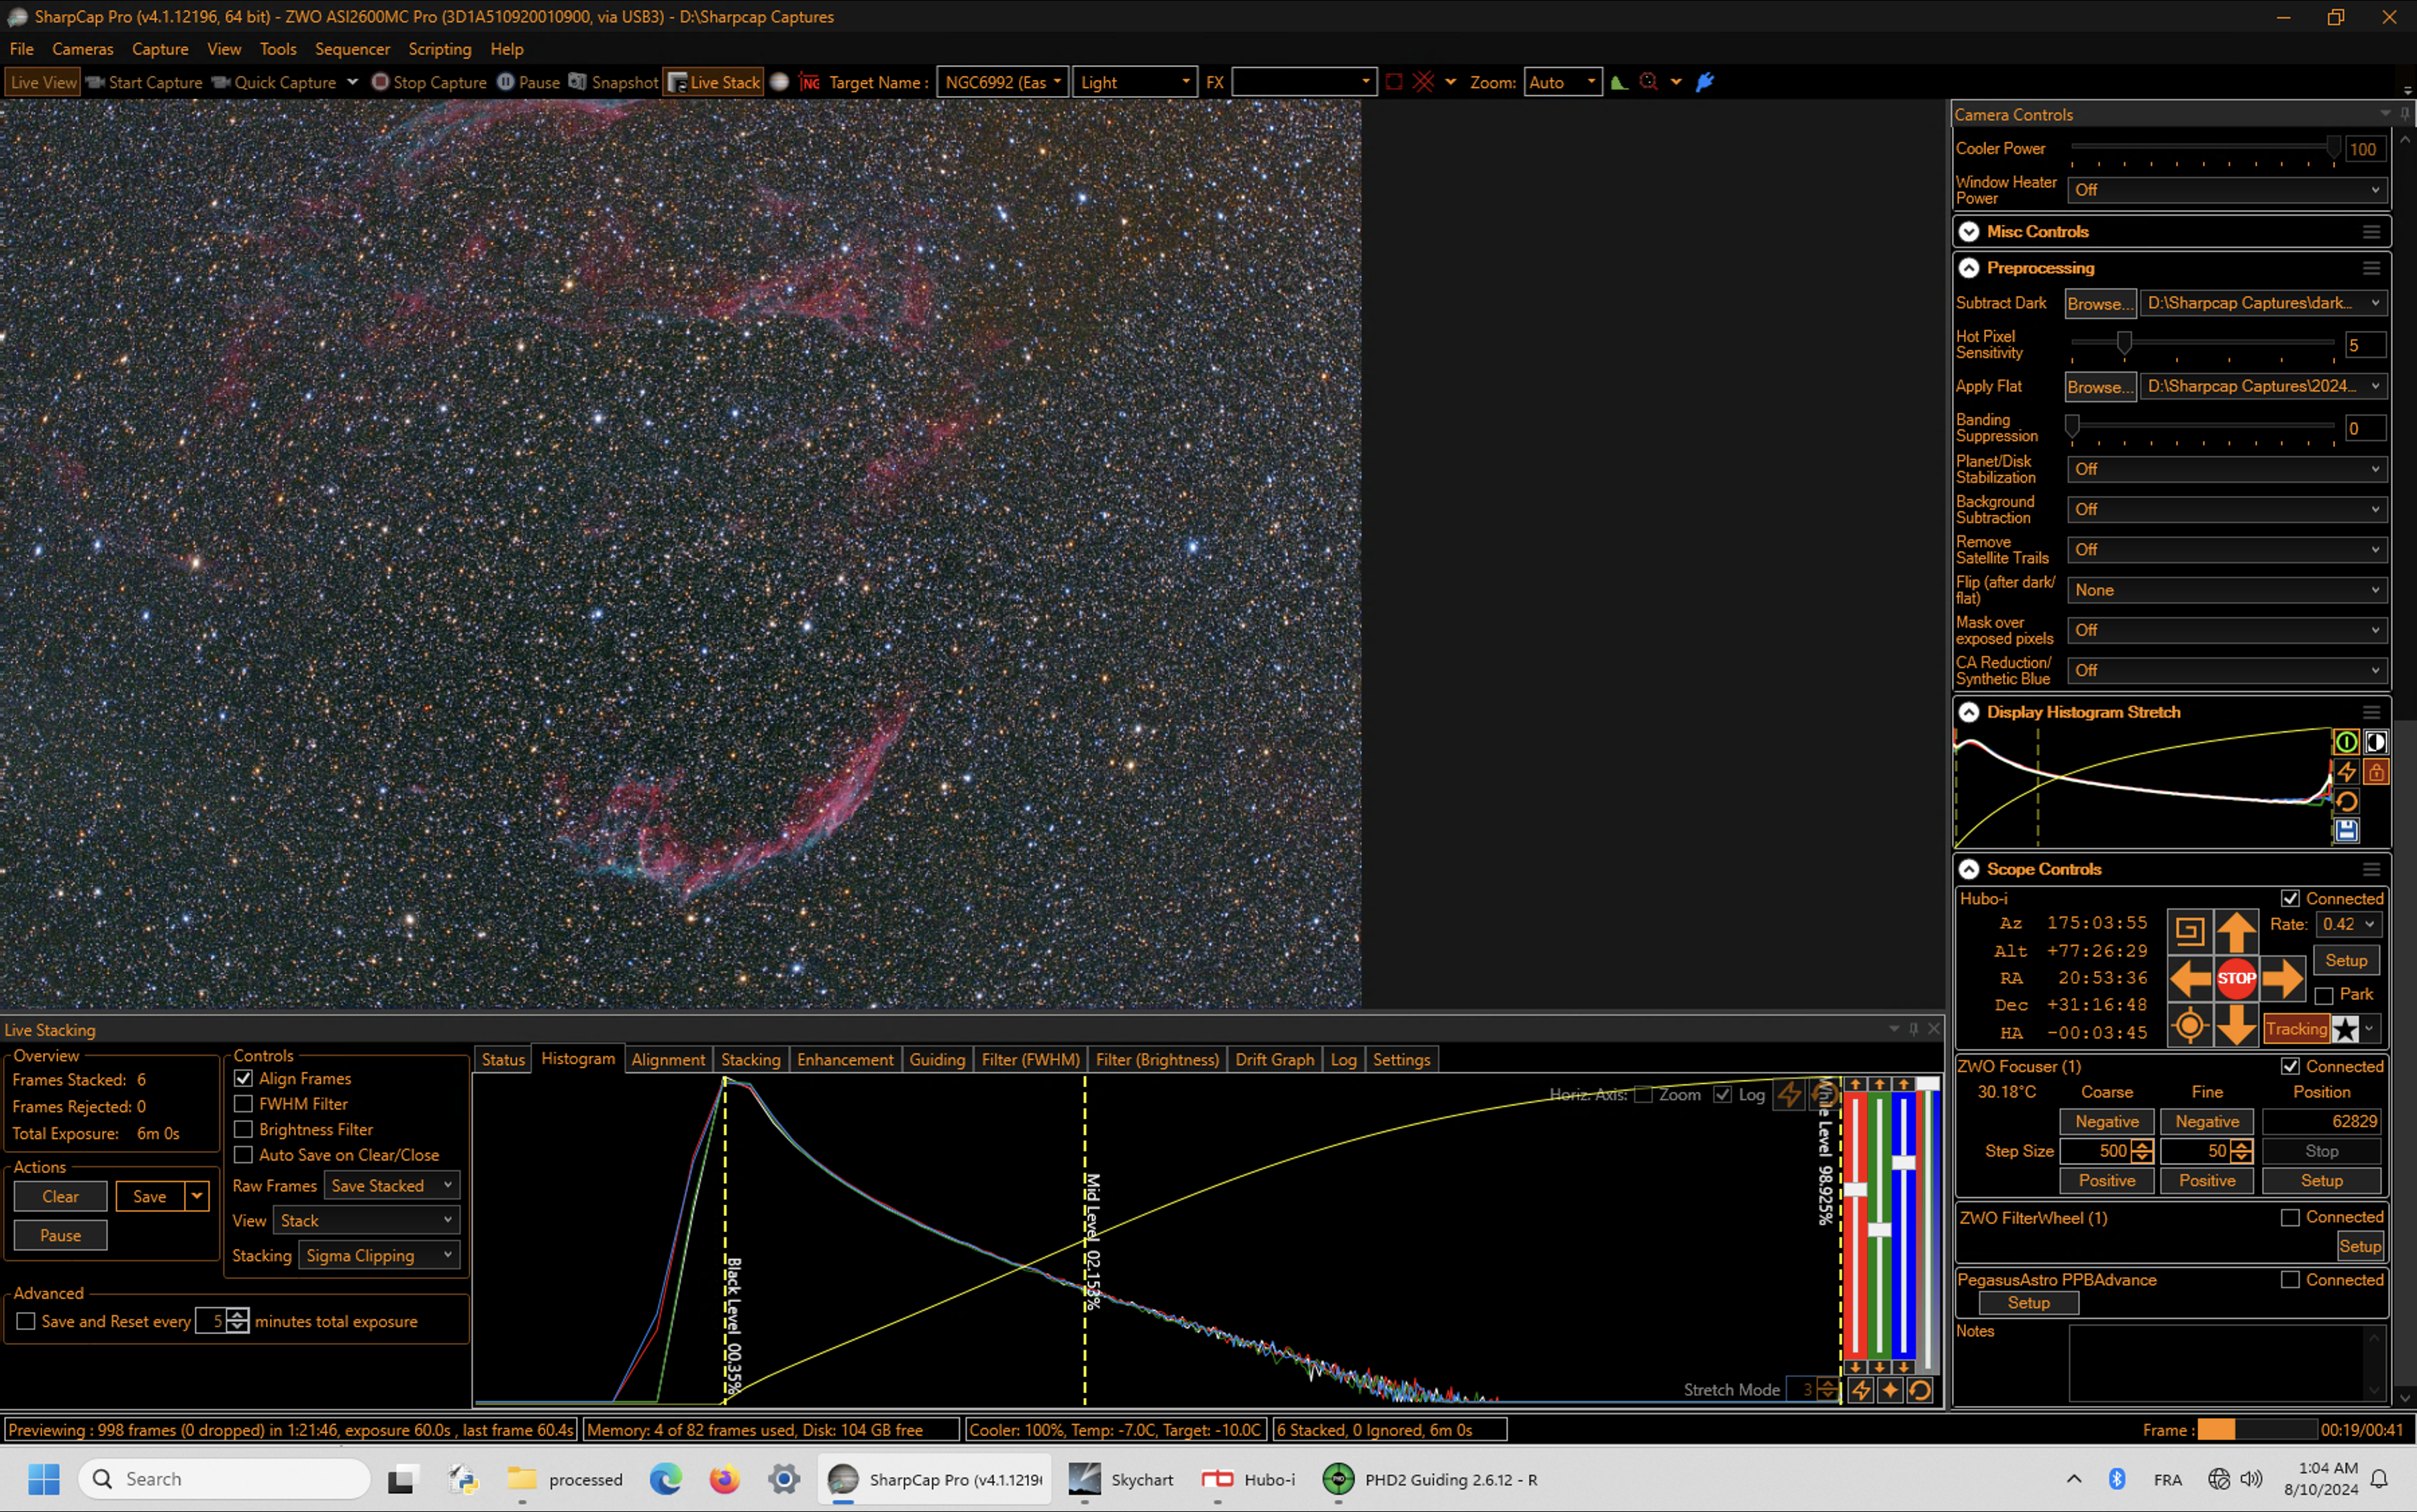Adjust the Hot Pixel Sensitivity slider

2123,344
